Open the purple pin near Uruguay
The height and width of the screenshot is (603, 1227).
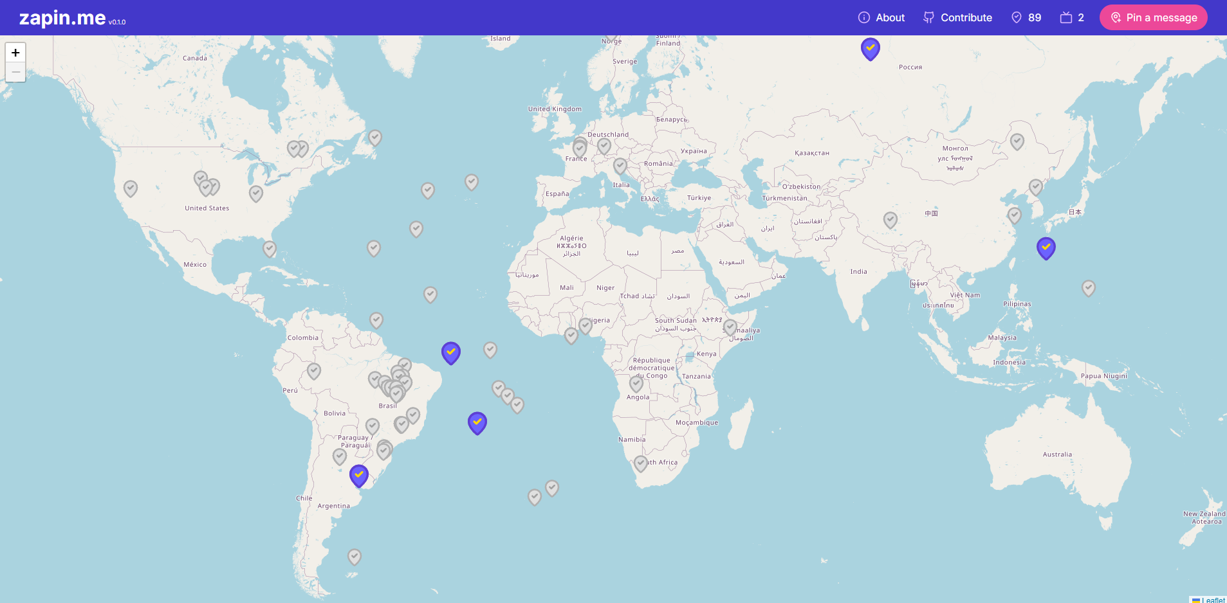358,475
